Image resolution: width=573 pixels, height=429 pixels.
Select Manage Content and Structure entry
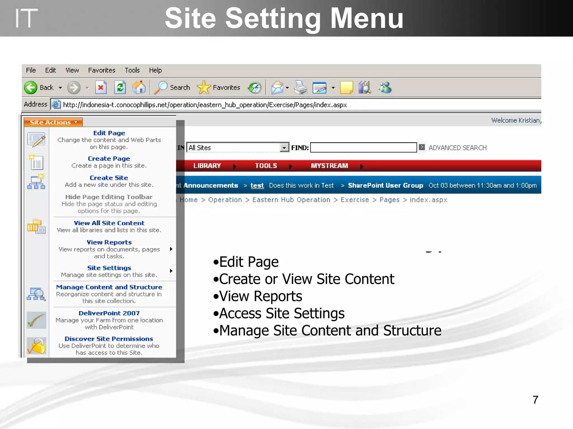coord(109,294)
